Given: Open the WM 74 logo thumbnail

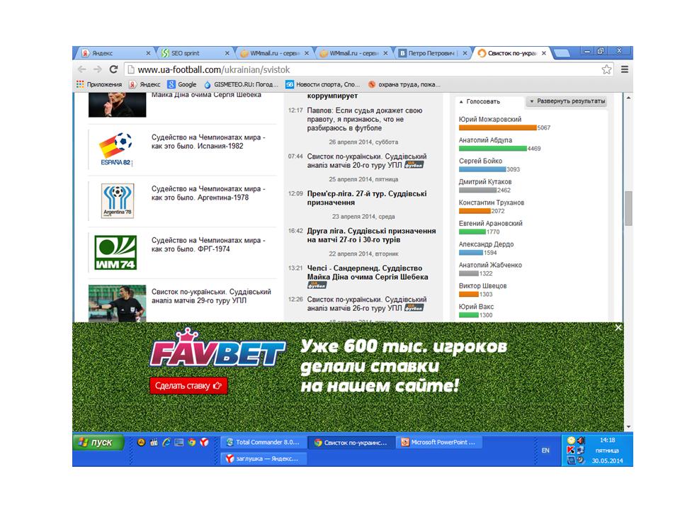Looking at the screenshot, I should 117,252.
